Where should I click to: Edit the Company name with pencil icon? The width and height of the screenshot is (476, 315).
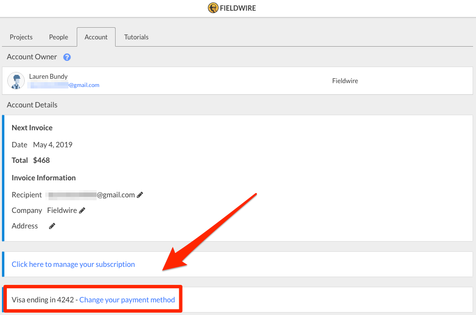[x=82, y=210]
